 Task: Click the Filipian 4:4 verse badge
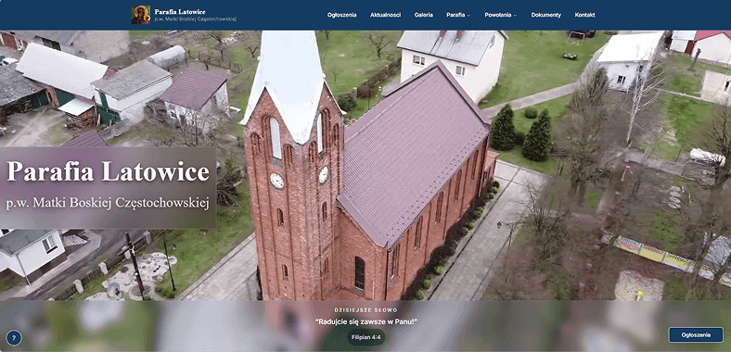click(366, 337)
